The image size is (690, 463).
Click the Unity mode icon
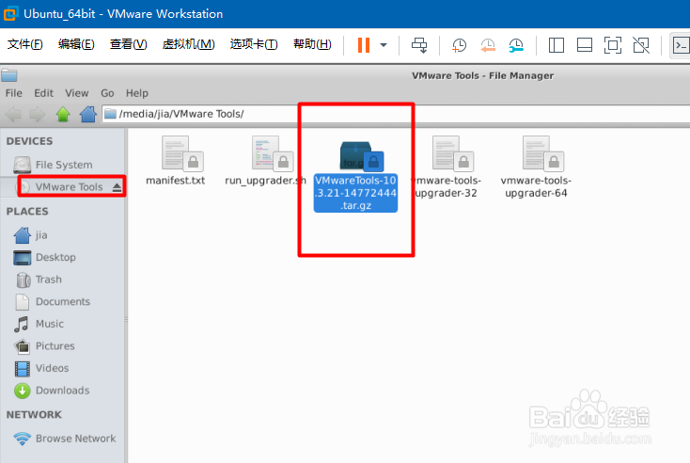[x=641, y=45]
